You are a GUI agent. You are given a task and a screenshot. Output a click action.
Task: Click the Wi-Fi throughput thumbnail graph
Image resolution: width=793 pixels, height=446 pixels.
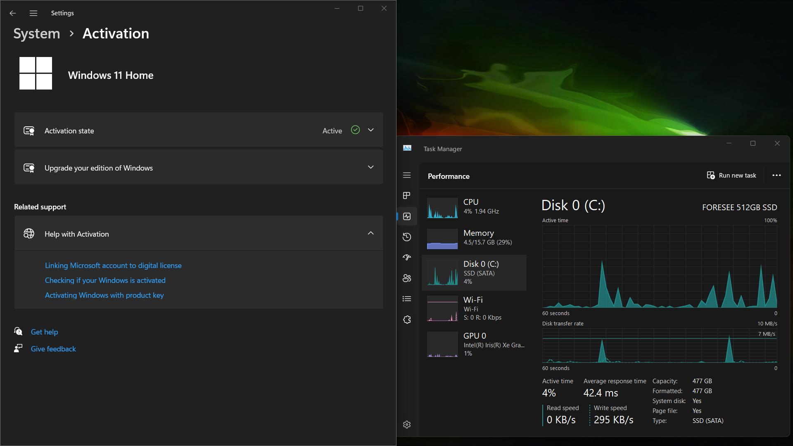pyautogui.click(x=442, y=308)
